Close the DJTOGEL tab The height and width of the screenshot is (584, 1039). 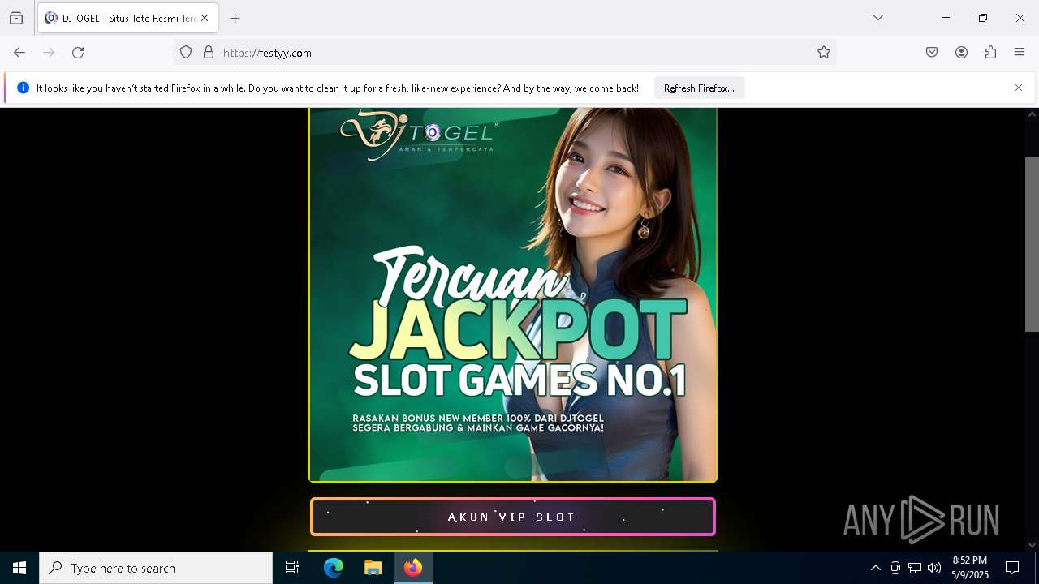pyautogui.click(x=205, y=18)
